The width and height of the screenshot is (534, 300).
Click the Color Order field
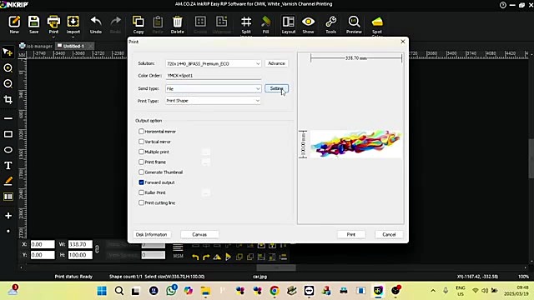click(x=214, y=76)
